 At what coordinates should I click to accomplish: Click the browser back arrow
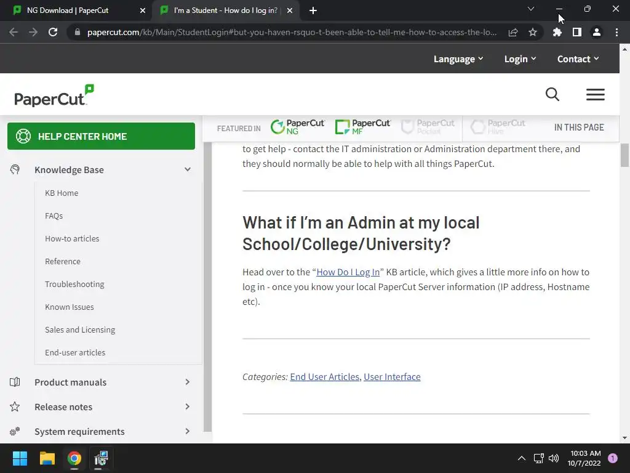(14, 32)
